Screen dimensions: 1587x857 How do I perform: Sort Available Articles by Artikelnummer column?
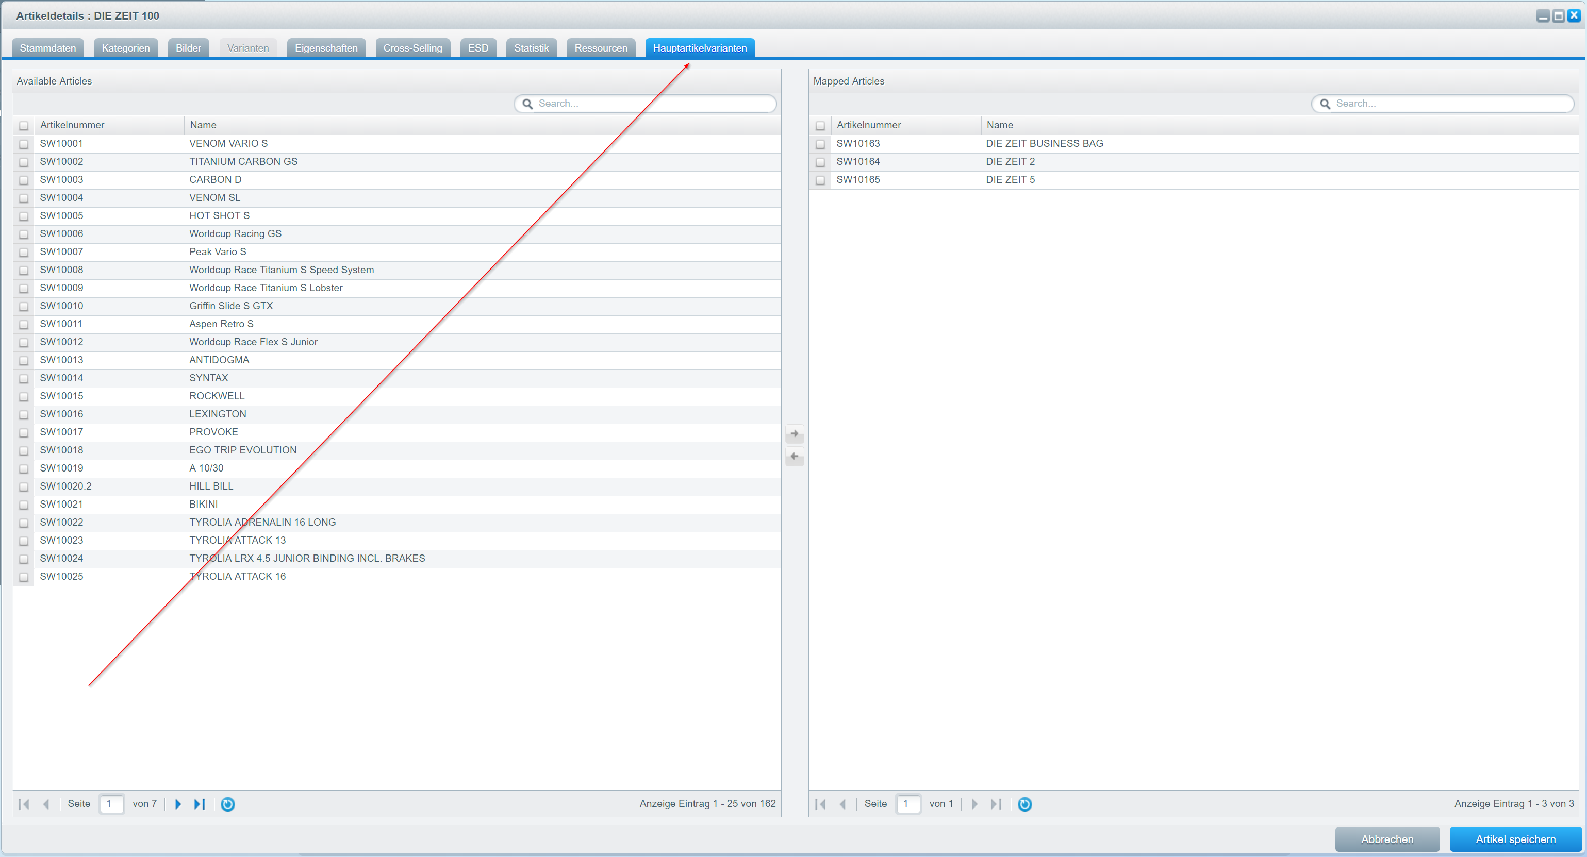click(x=110, y=125)
